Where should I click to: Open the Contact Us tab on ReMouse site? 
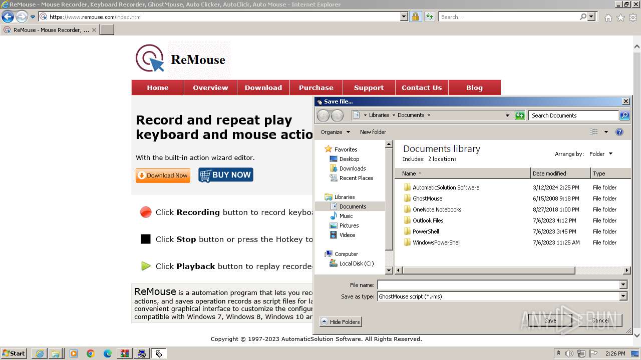tap(422, 87)
